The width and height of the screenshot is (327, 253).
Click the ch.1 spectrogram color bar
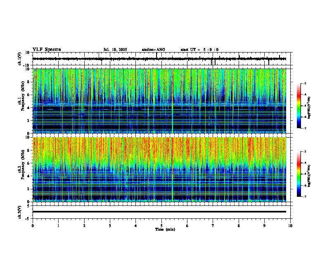(299, 105)
